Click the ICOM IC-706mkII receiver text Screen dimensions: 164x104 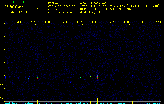tap(108, 9)
